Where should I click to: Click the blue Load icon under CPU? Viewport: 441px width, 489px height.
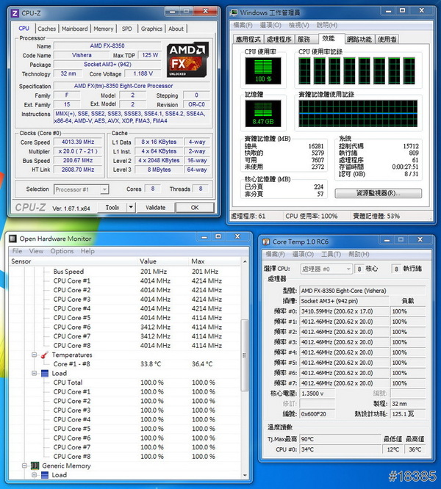click(43, 373)
